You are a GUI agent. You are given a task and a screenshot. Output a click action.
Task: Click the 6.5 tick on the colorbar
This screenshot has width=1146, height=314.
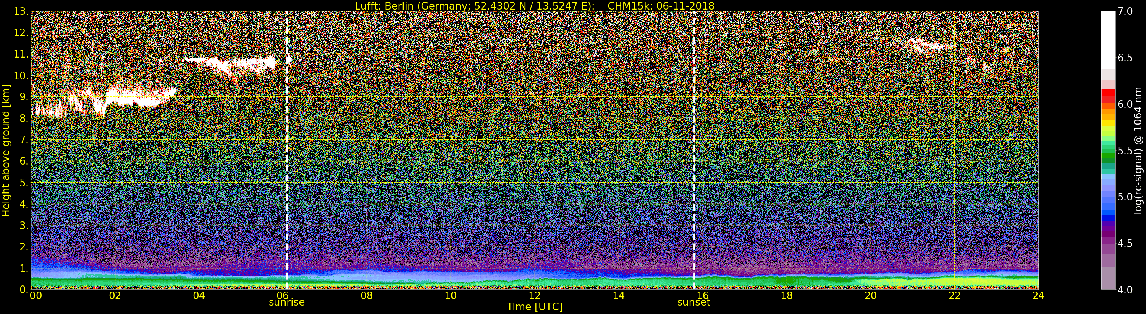point(1125,58)
